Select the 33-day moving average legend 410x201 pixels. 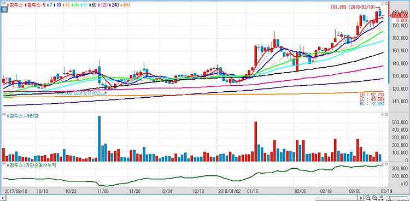84,5
